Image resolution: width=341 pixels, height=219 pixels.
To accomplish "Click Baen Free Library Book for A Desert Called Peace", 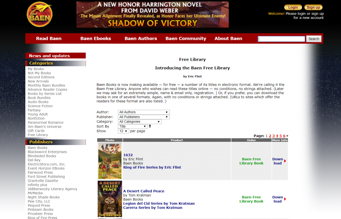I will coord(251,199).
